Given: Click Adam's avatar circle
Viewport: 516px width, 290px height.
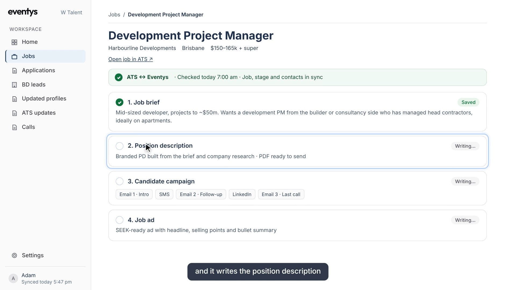Looking at the screenshot, I should coord(13,278).
